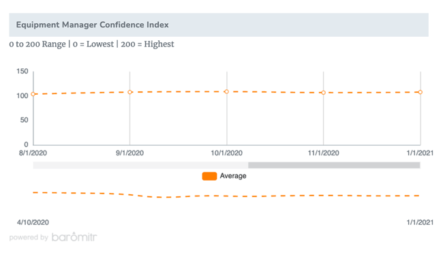Click the 10/1/2020 data point marker
The height and width of the screenshot is (274, 443).
pos(227,91)
